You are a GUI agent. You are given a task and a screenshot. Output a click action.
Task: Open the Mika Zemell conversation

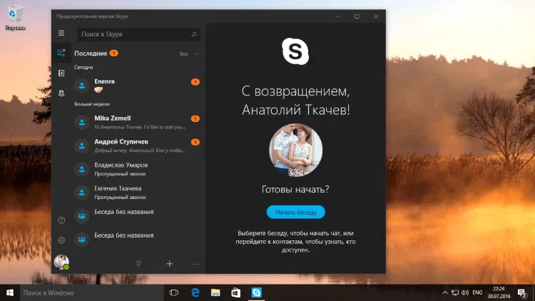tap(137, 122)
